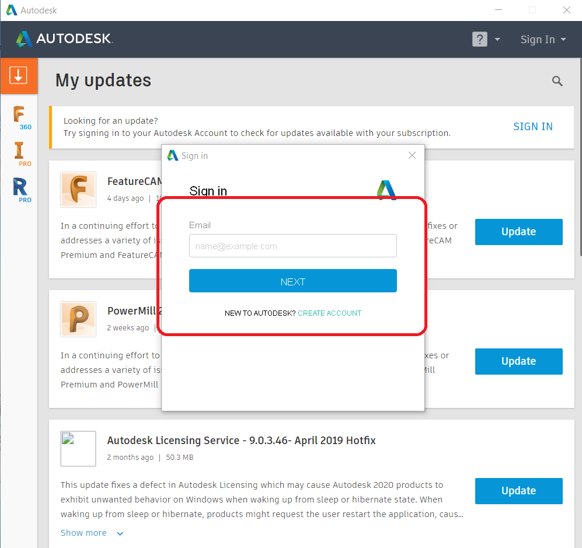Expand Show more for the Licensing Service update
Screen dimensions: 582x548
83,533
